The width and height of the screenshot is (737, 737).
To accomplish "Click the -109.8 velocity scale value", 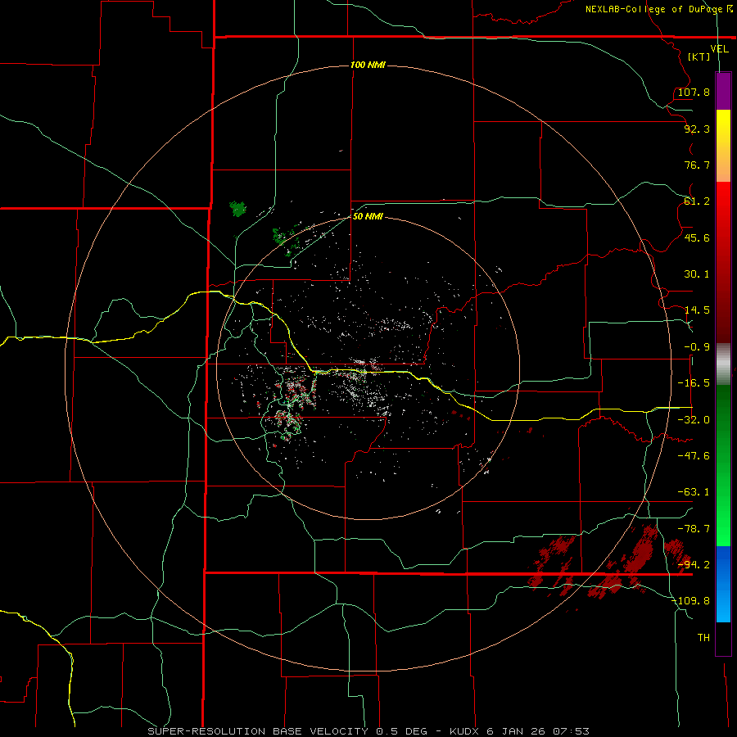I will (690, 601).
